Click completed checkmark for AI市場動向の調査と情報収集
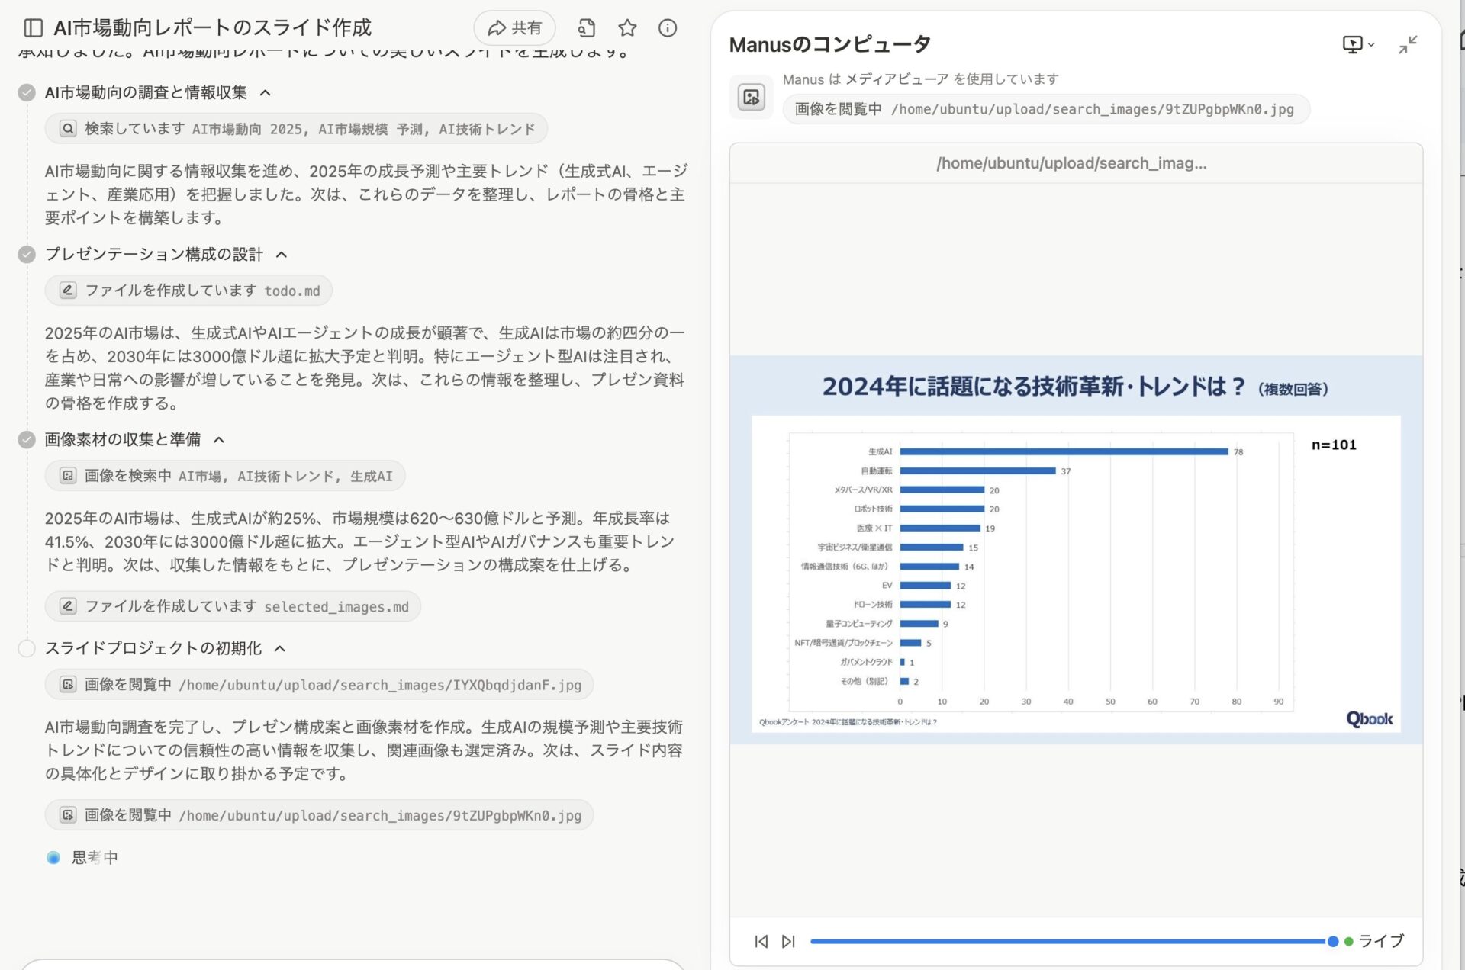 tap(27, 92)
